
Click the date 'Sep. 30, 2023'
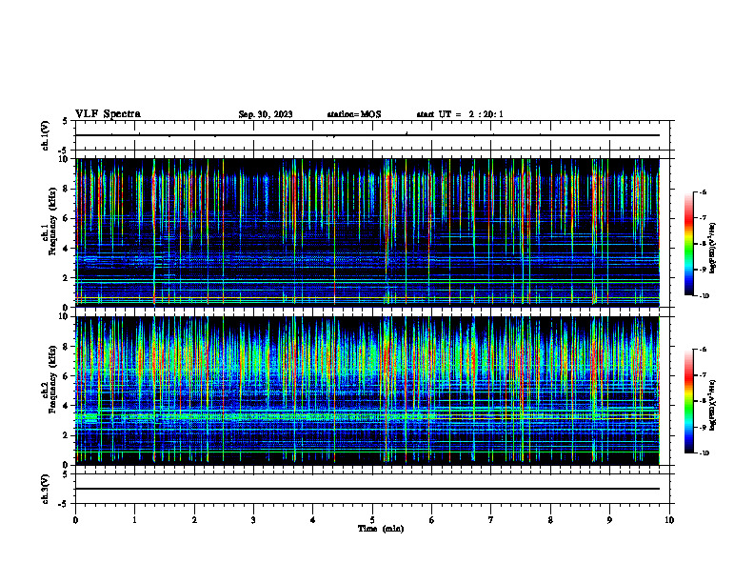pyautogui.click(x=266, y=114)
